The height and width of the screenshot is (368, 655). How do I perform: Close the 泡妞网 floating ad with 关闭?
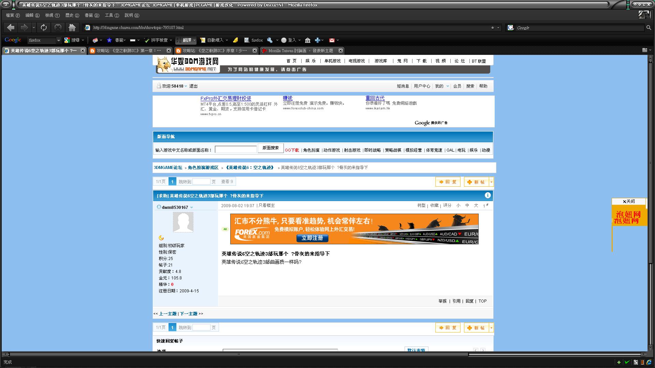[x=628, y=201]
